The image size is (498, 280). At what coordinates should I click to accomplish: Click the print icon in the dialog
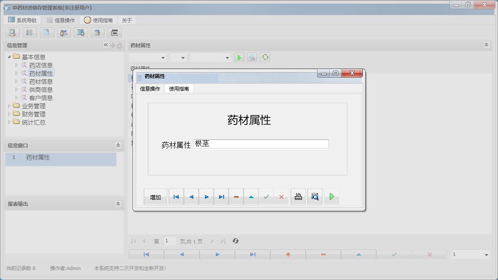pyautogui.click(x=298, y=196)
